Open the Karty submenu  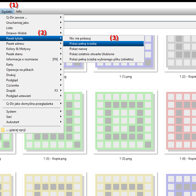tap(32, 65)
